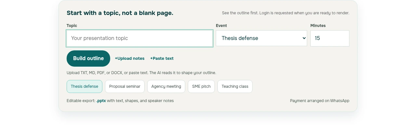
Task: Click the 'Payment arranged on WhatsApp' text
Action: pos(320,101)
